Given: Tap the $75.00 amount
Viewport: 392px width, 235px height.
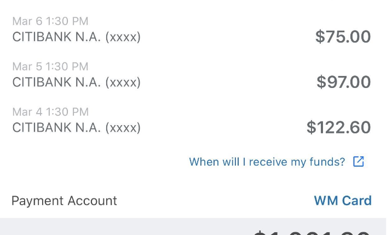Looking at the screenshot, I should click(x=343, y=37).
